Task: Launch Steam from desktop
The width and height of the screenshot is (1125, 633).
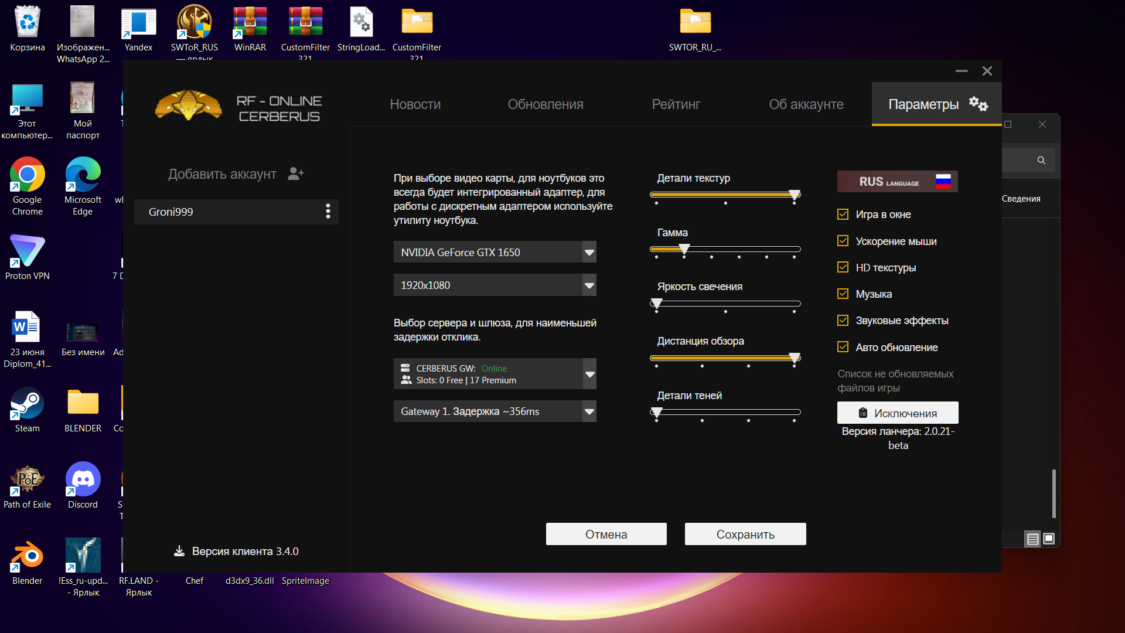Action: pyautogui.click(x=27, y=410)
